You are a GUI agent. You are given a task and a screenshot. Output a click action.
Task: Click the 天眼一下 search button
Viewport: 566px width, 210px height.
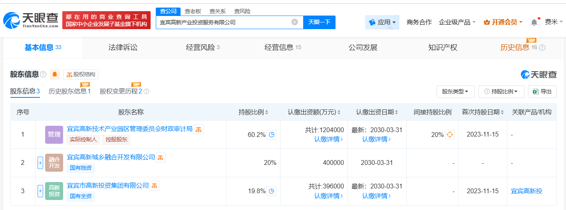pyautogui.click(x=319, y=22)
